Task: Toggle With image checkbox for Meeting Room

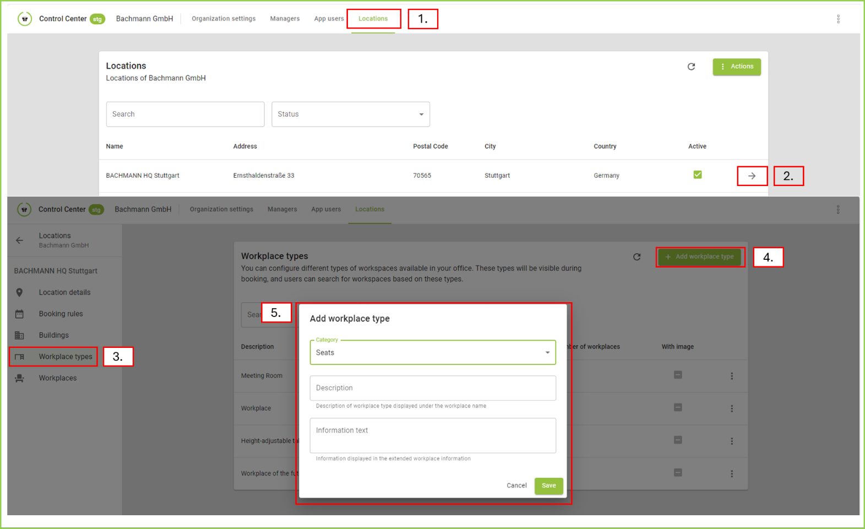Action: (x=678, y=375)
